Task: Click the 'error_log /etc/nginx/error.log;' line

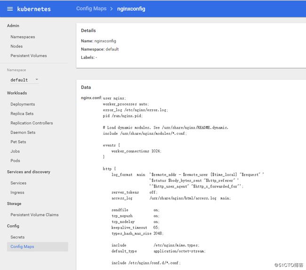Action: coord(136,110)
